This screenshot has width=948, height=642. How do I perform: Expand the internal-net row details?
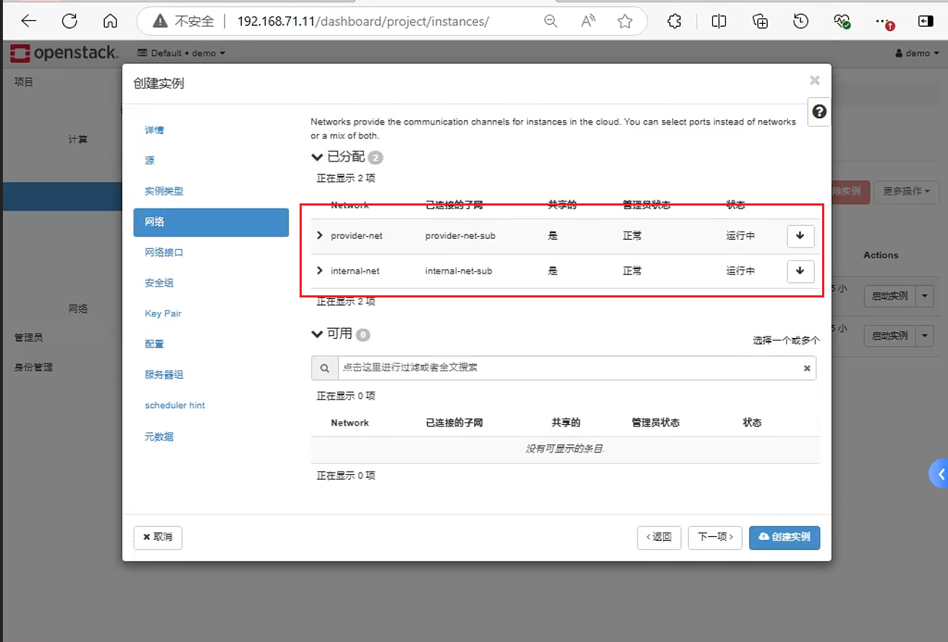click(320, 270)
